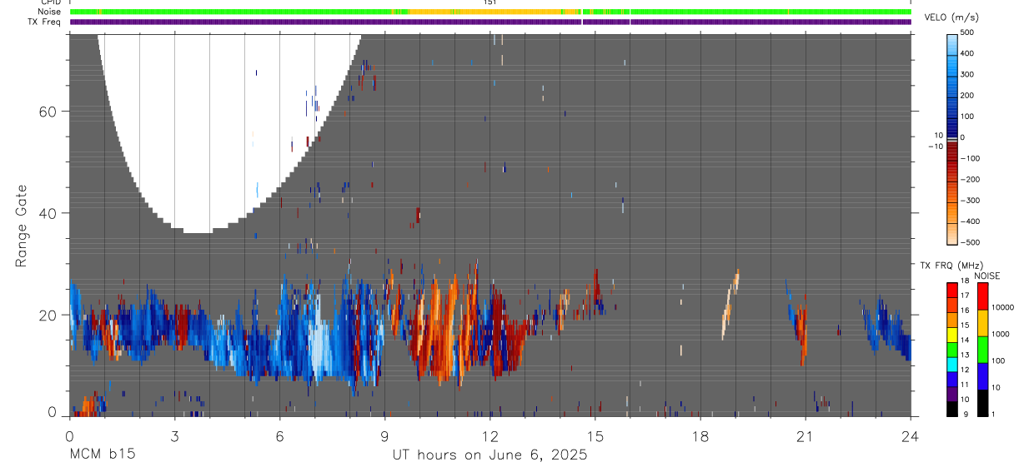Click the "−10" tick left of velocity colorbar
Image resolution: width=1024 pixels, height=472 pixels.
click(x=936, y=147)
